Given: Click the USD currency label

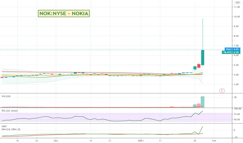Looking at the screenshot, I should pos(238,3).
